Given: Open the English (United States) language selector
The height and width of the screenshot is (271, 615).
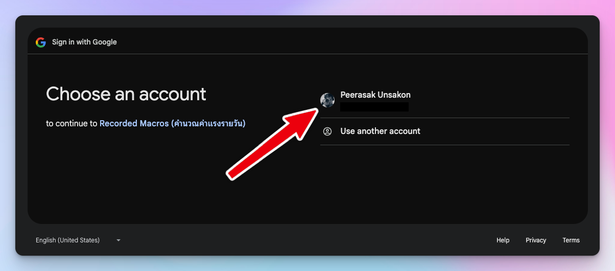Looking at the screenshot, I should 68,240.
